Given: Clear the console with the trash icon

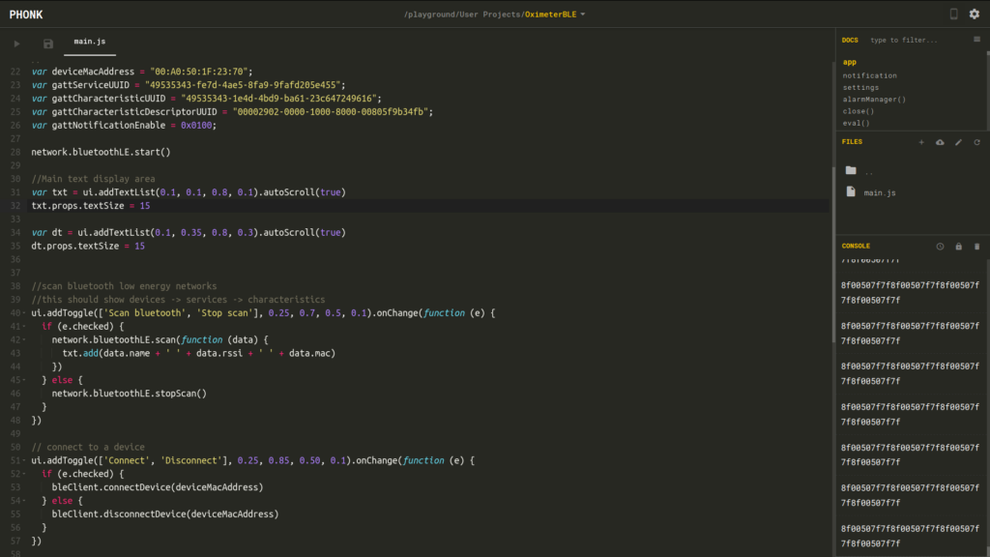Looking at the screenshot, I should [x=976, y=247].
